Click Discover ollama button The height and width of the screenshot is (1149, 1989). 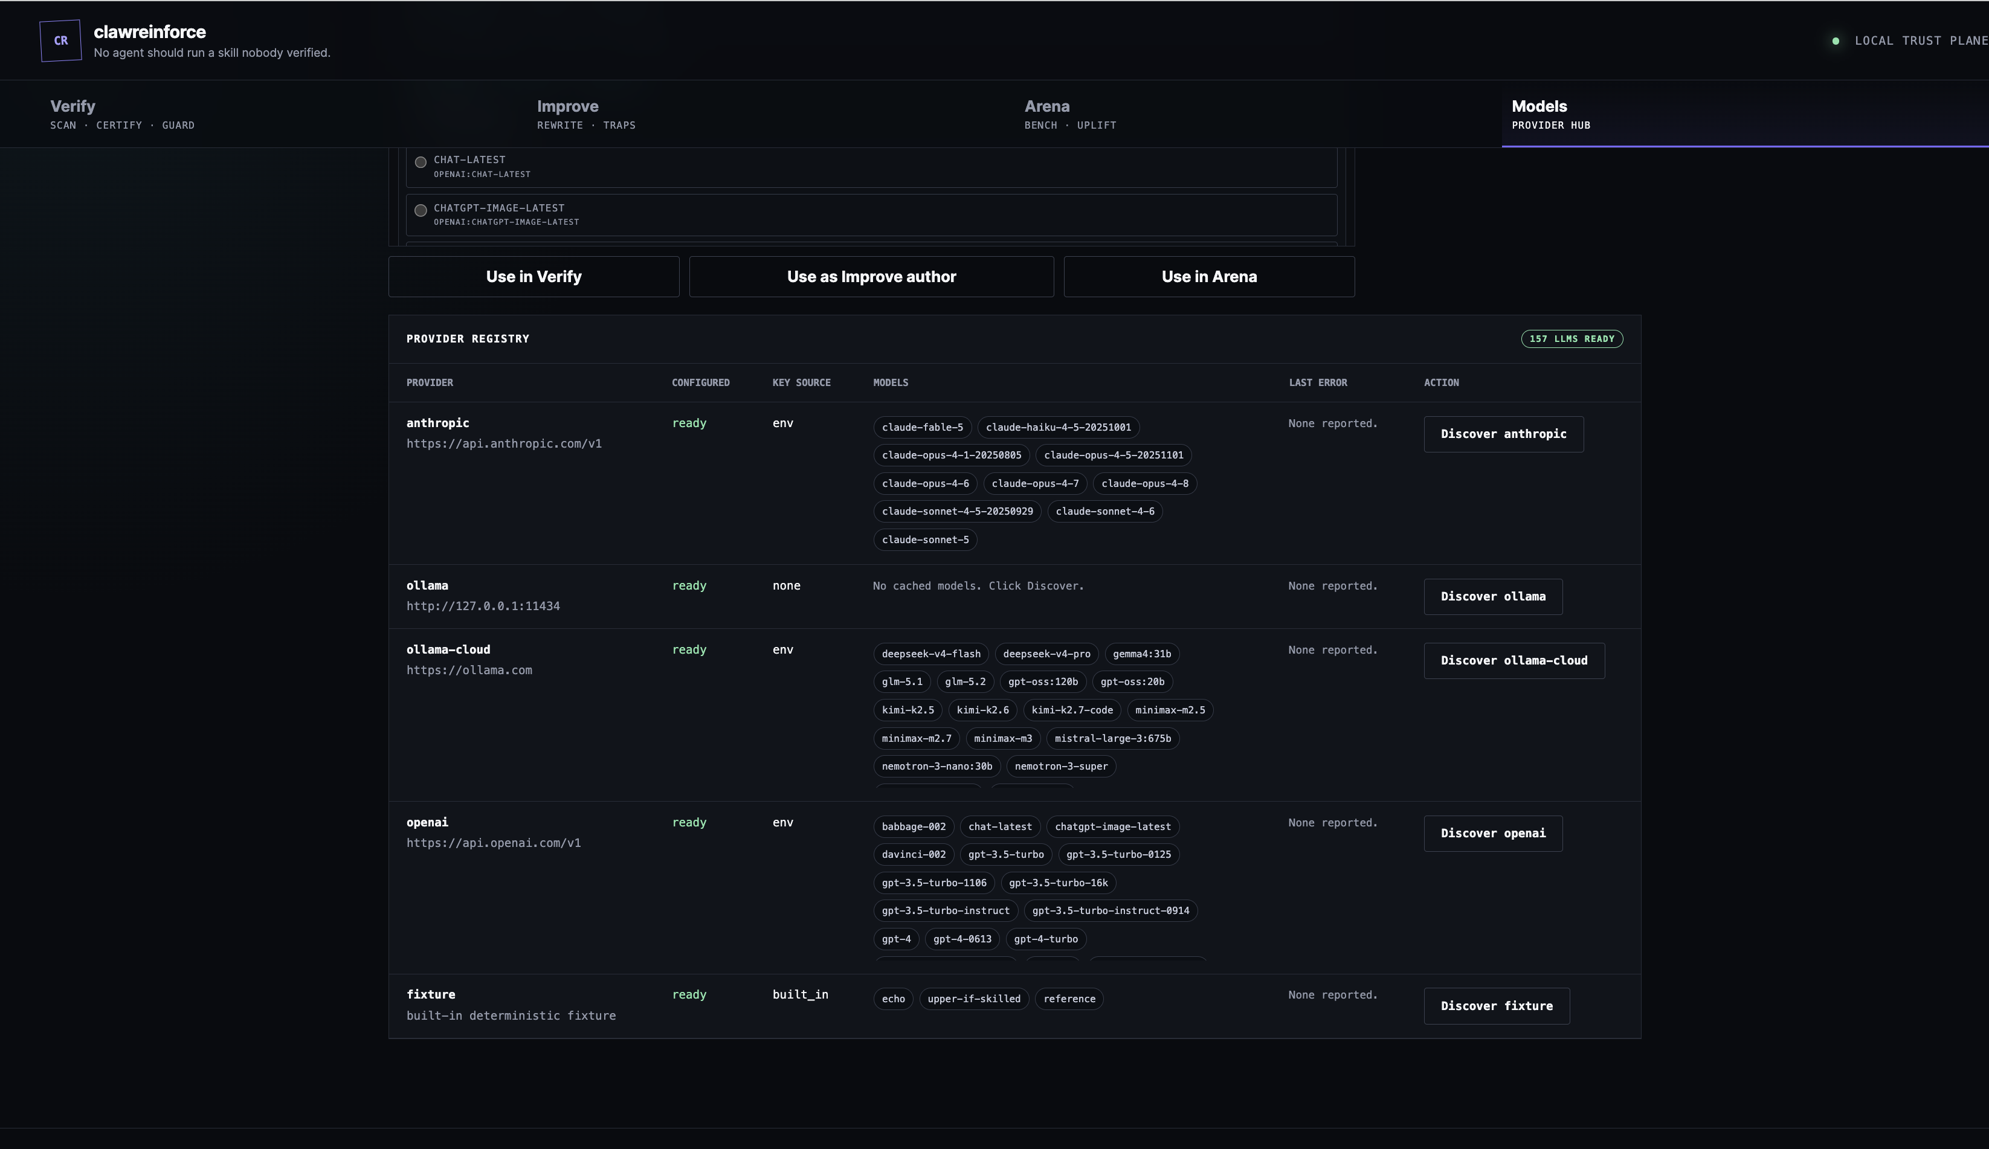(x=1494, y=597)
